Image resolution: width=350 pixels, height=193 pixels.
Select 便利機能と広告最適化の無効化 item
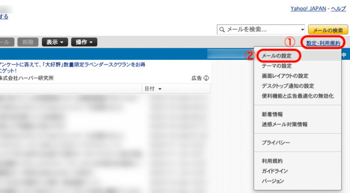point(298,96)
